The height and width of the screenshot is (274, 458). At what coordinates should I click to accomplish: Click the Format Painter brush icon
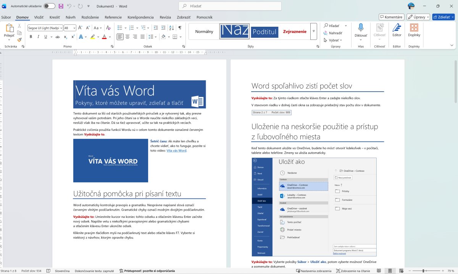(x=19, y=39)
